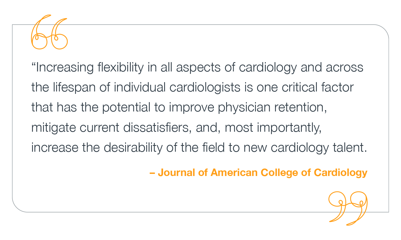The height and width of the screenshot is (240, 401).
Task: Select the word "lifespan" in the quote
Action: [x=74, y=87]
